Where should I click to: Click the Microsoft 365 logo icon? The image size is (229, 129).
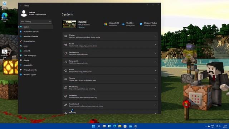[106, 24]
